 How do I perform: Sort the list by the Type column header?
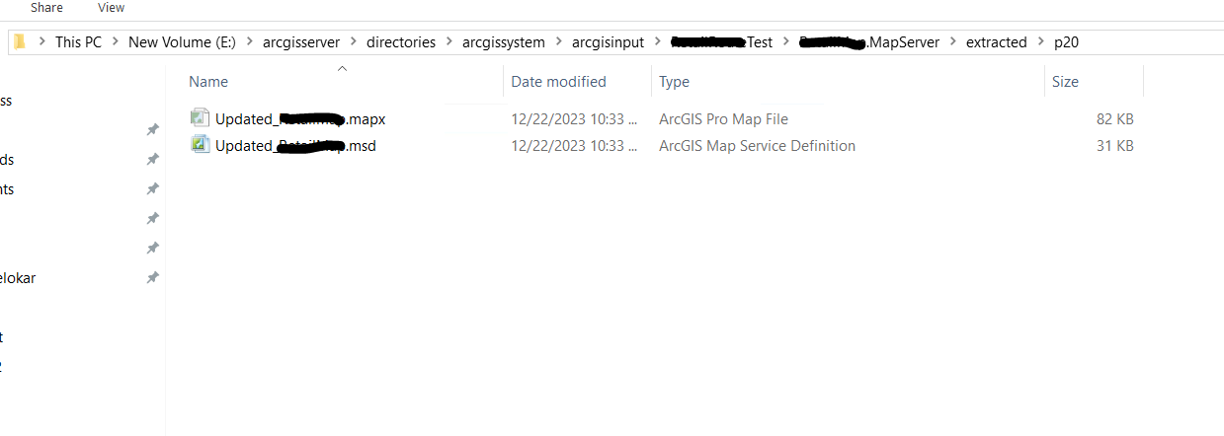point(675,82)
